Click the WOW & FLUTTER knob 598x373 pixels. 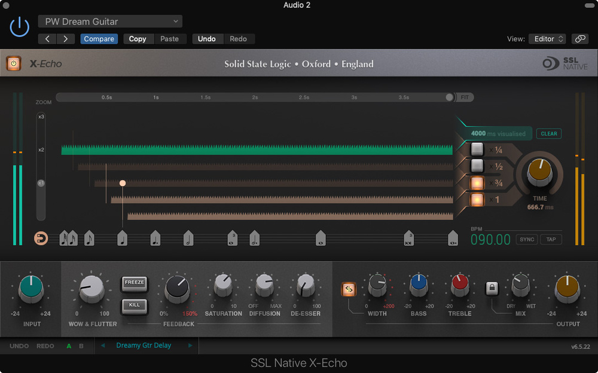pos(91,289)
